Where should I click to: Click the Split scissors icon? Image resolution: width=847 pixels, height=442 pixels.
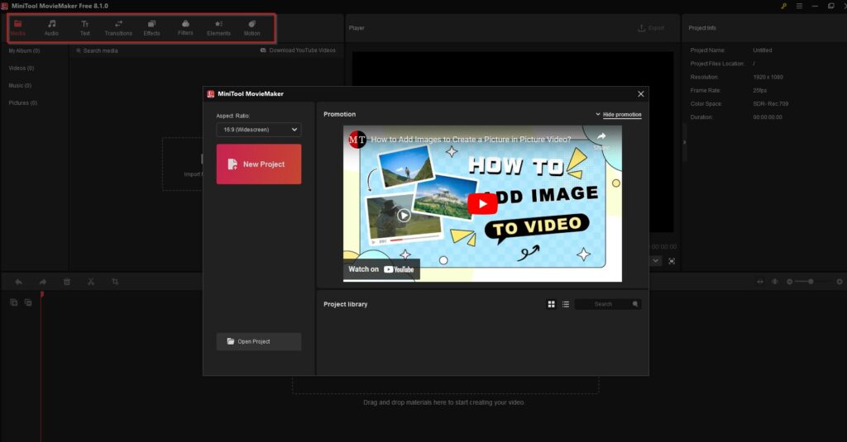coord(91,282)
